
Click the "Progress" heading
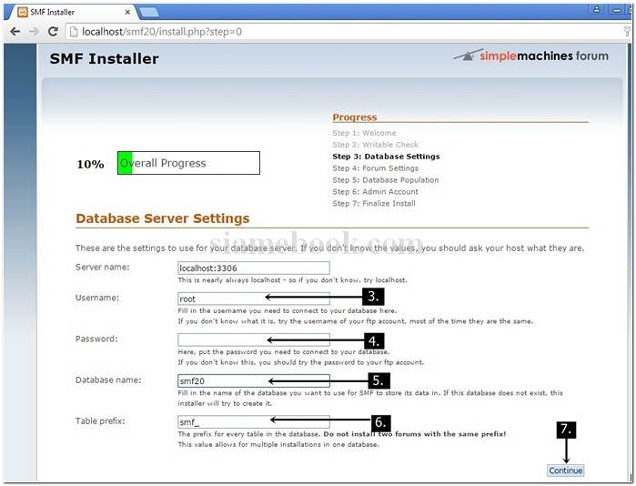pyautogui.click(x=355, y=117)
